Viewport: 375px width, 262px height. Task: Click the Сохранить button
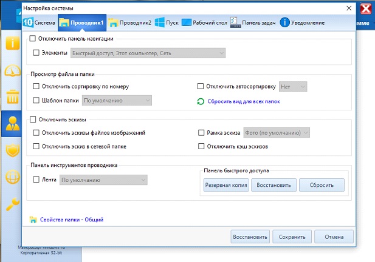292,237
